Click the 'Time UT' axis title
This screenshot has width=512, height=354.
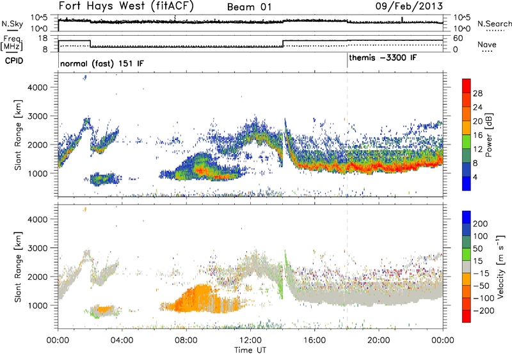(x=250, y=350)
